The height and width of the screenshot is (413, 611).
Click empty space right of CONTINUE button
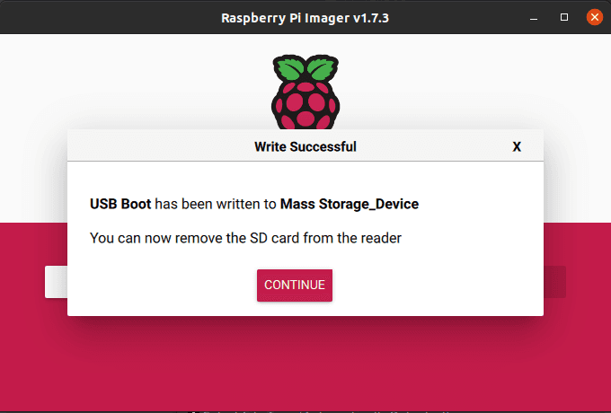click(x=431, y=285)
